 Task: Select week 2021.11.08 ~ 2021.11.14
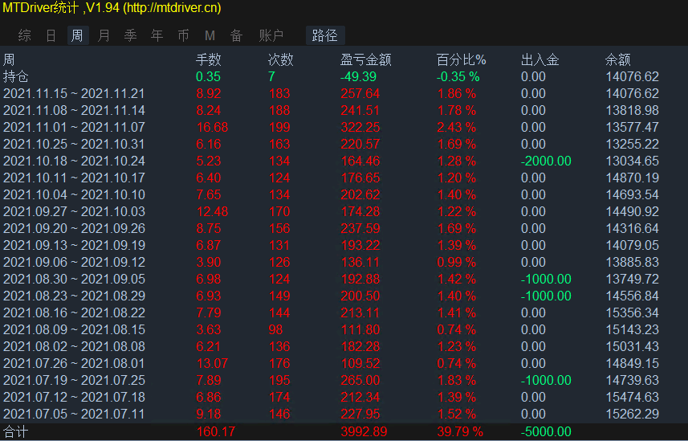[74, 110]
